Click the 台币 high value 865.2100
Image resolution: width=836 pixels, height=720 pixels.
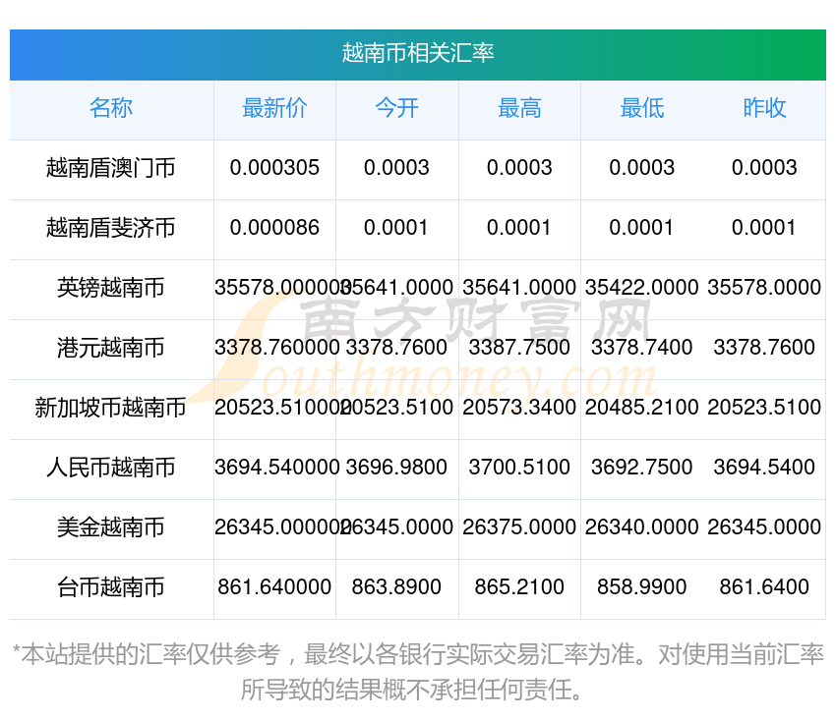click(519, 587)
